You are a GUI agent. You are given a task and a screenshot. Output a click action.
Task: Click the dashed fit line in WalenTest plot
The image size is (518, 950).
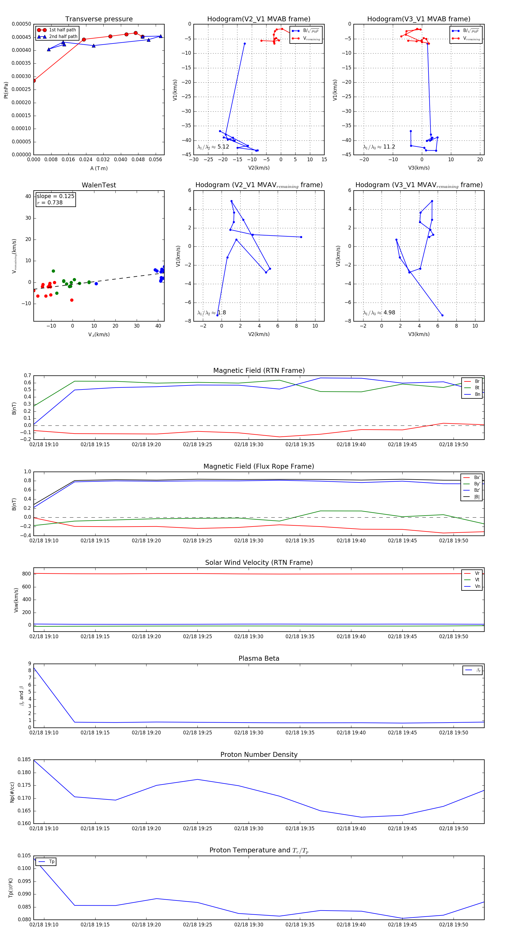pos(99,281)
